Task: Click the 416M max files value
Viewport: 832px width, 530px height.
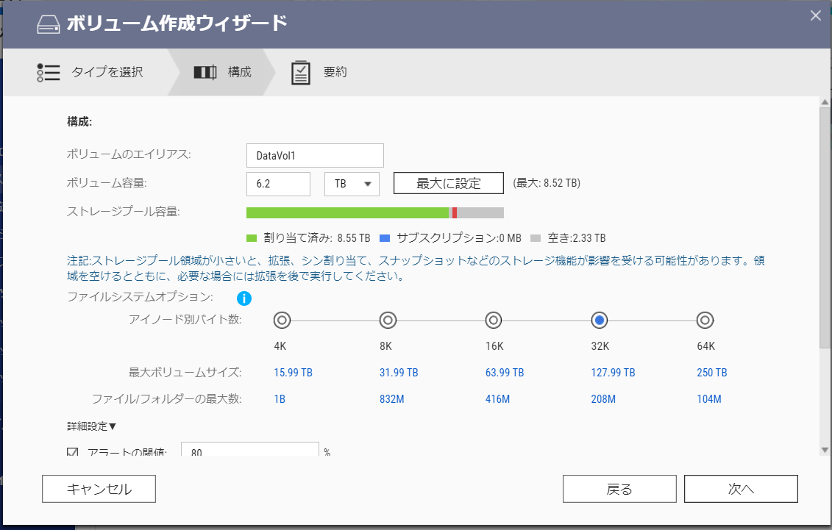Action: [497, 399]
